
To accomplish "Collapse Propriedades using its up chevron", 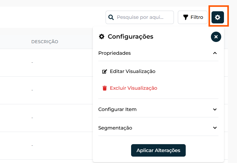I will pyautogui.click(x=215, y=53).
